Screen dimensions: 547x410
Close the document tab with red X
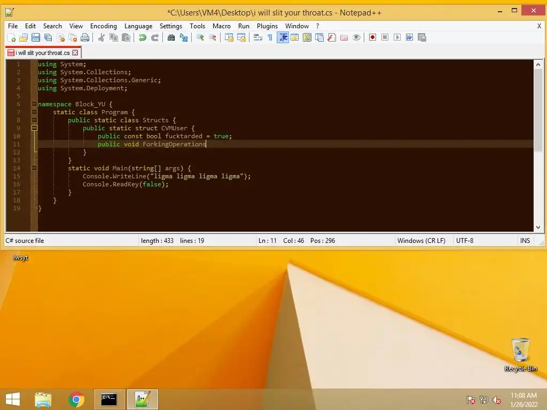click(75, 53)
